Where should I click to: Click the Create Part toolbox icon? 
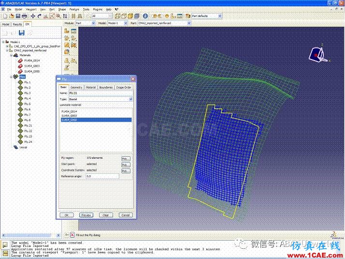[x=67, y=31]
